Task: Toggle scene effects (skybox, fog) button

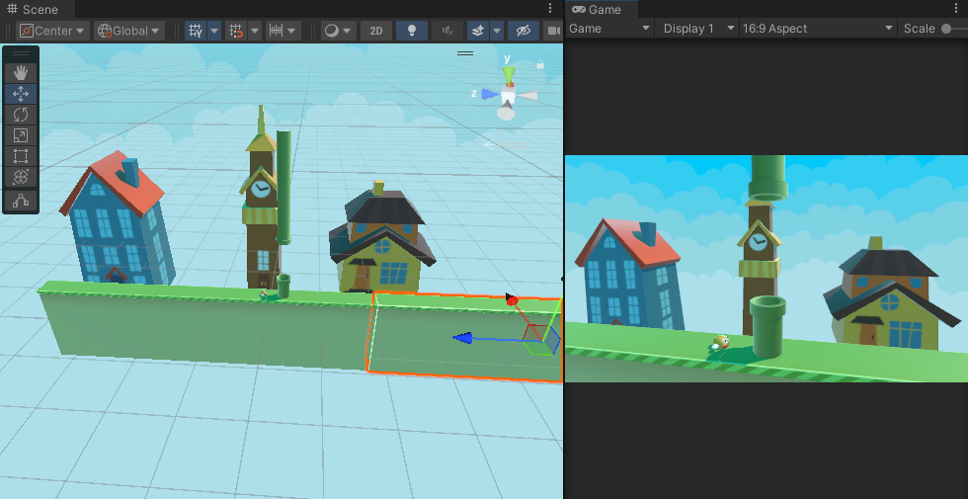Action: coord(477,31)
